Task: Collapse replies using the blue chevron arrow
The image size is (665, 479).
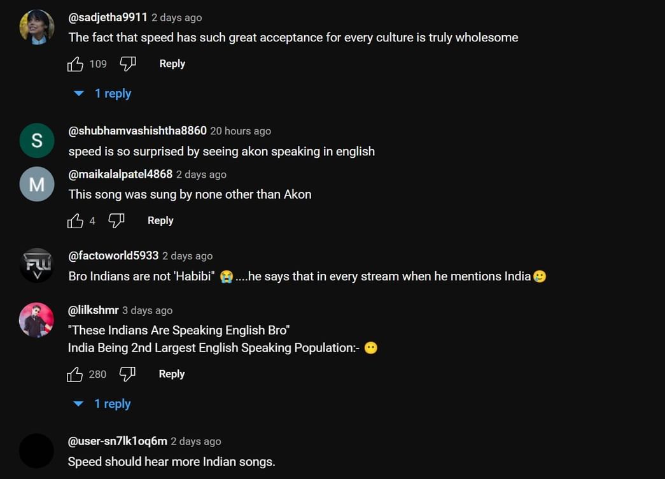Action: pyautogui.click(x=78, y=93)
